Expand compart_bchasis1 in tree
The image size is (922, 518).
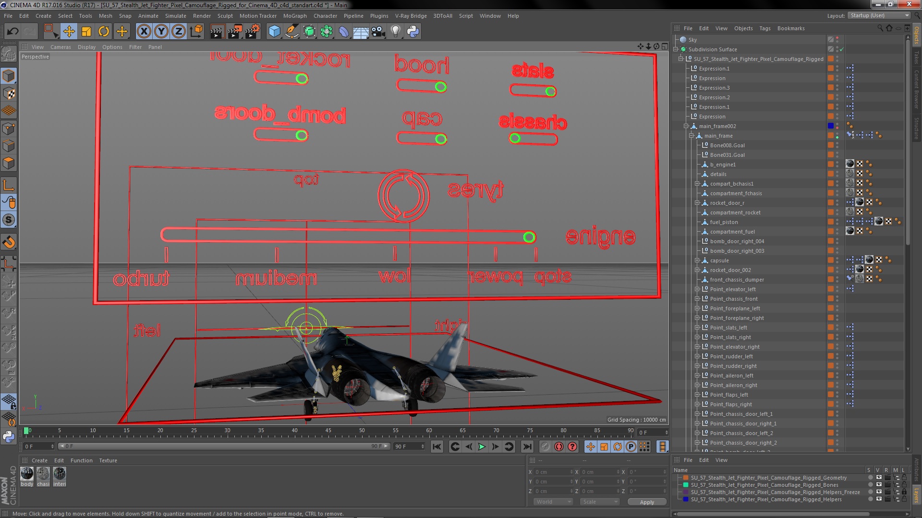click(x=697, y=184)
